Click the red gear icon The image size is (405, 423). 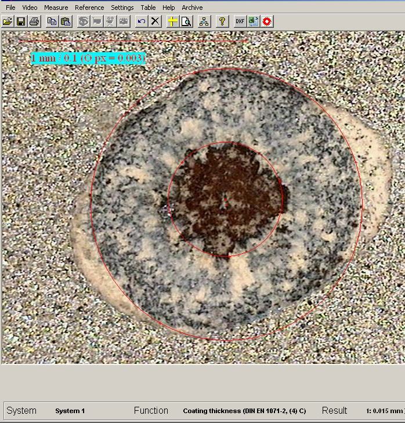point(267,21)
